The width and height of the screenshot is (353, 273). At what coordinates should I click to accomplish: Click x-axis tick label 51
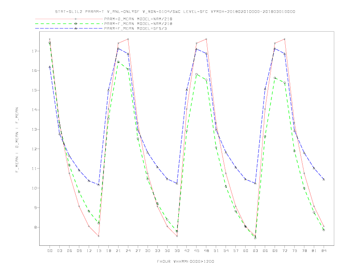[x=216, y=251]
